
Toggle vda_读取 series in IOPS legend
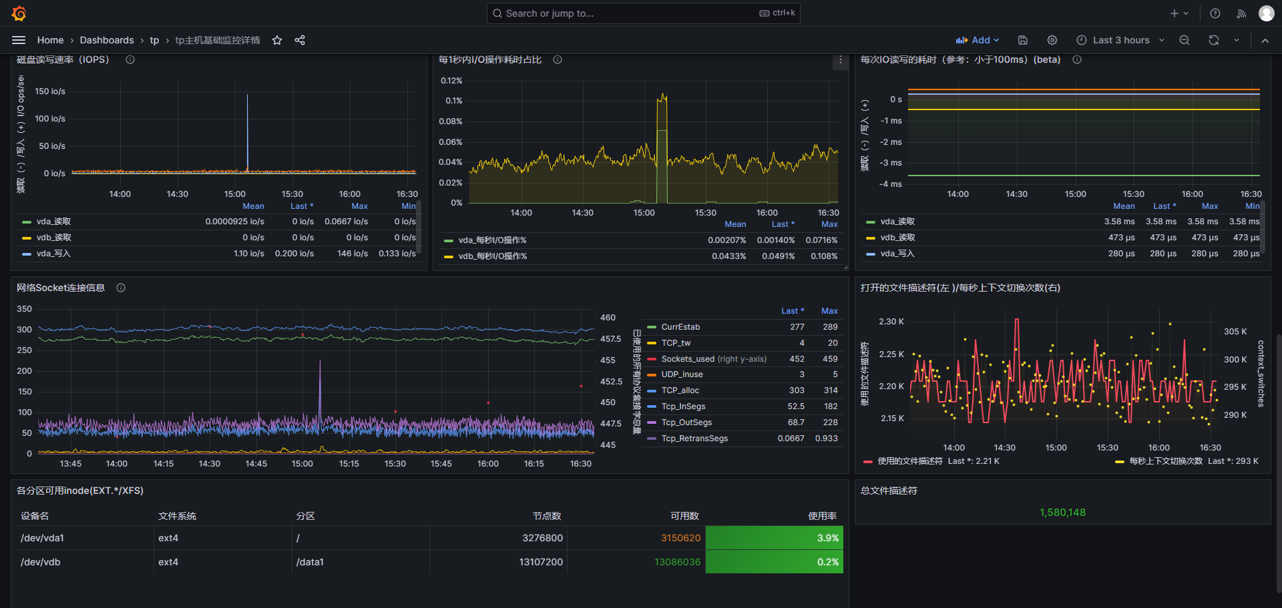click(x=53, y=222)
